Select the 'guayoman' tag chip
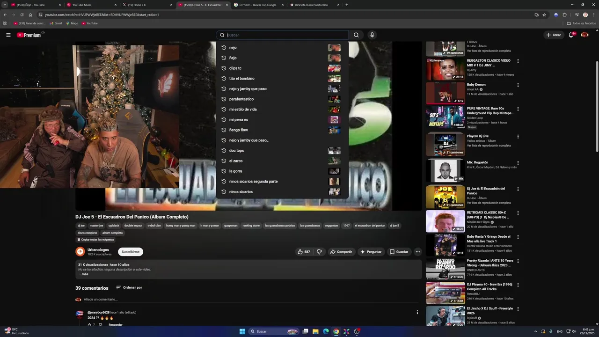Image resolution: width=599 pixels, height=337 pixels. [x=231, y=226]
